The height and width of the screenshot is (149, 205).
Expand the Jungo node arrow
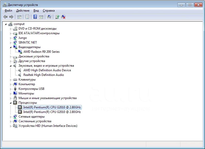coord(11,38)
